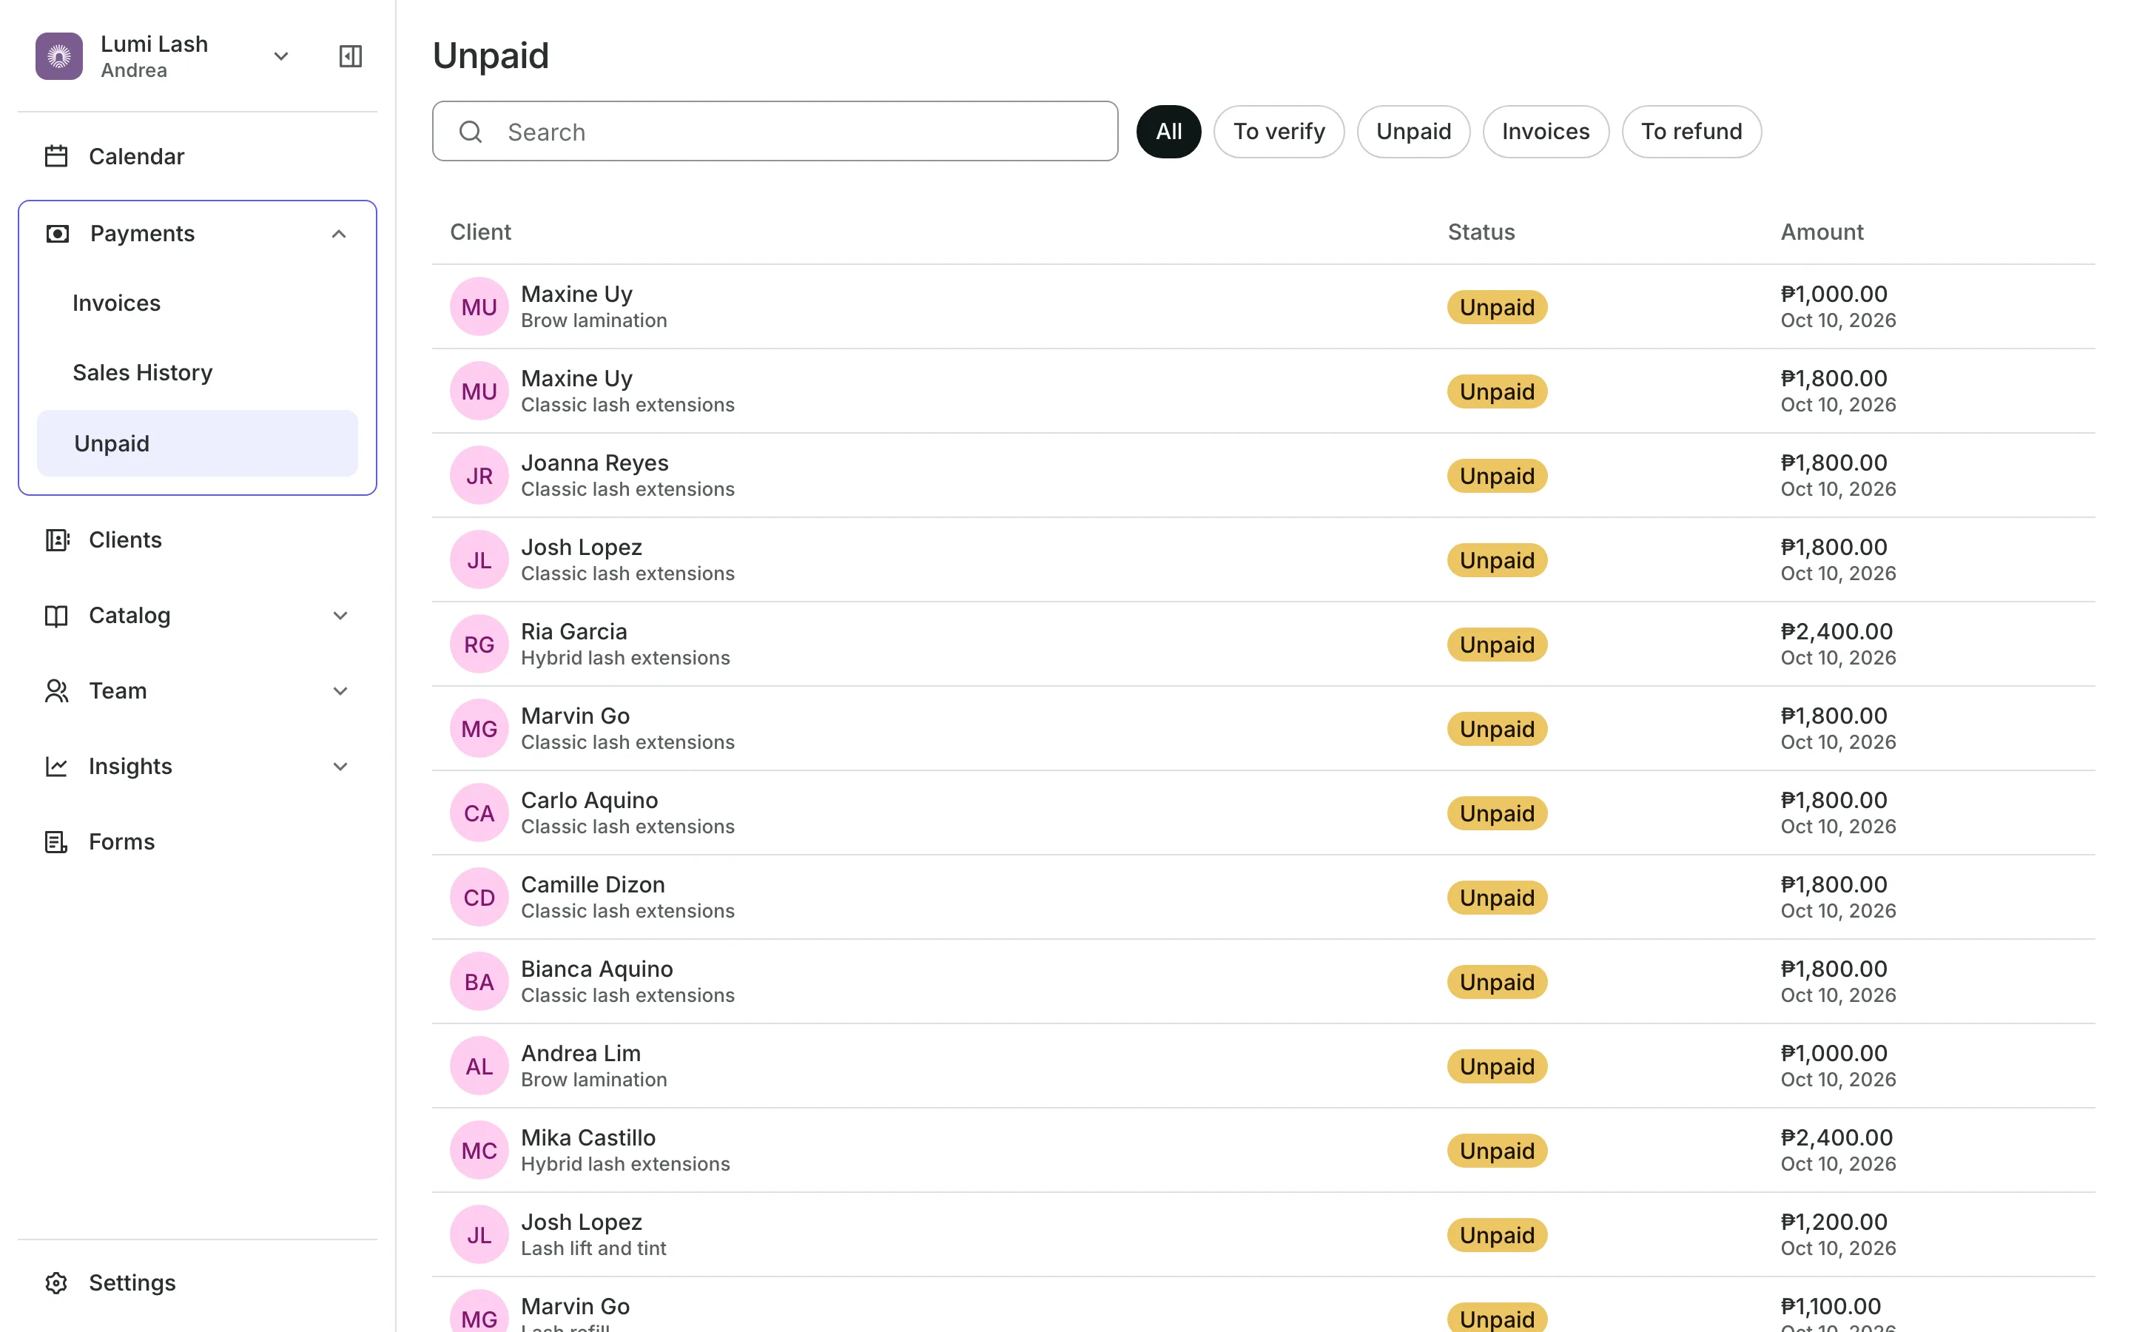2131x1332 pixels.
Task: Open Bianca Aquino client name
Action: point(597,969)
